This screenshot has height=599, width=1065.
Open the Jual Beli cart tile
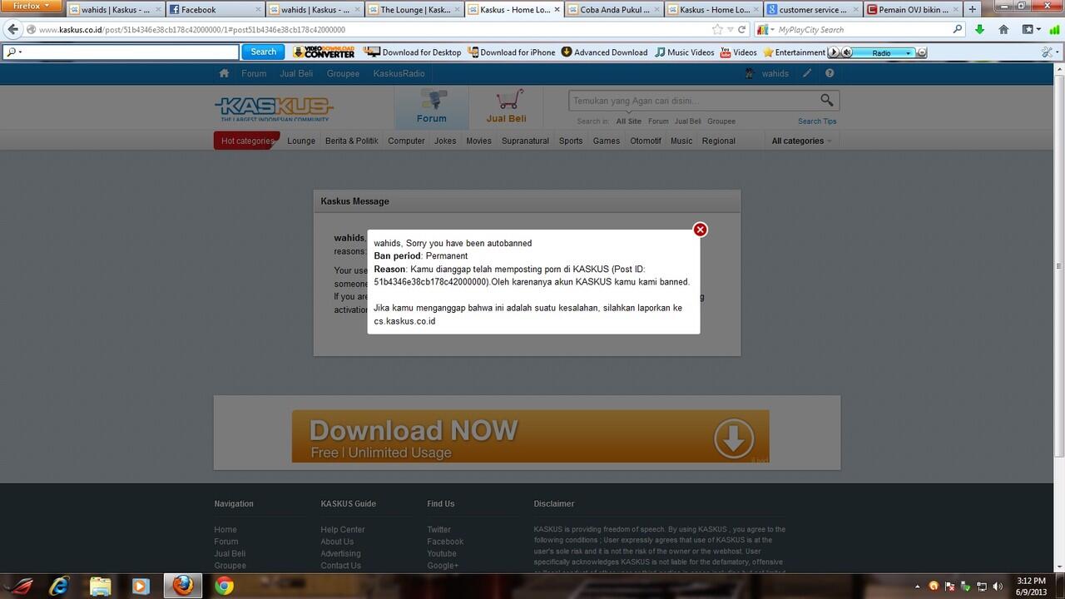click(506, 107)
